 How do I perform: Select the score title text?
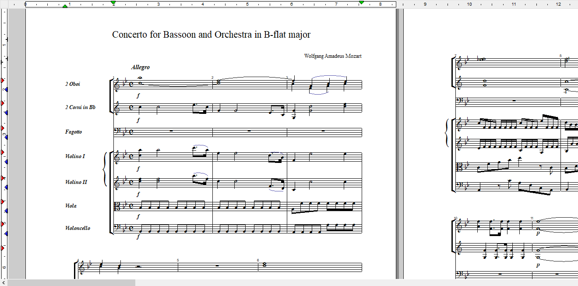pos(211,35)
